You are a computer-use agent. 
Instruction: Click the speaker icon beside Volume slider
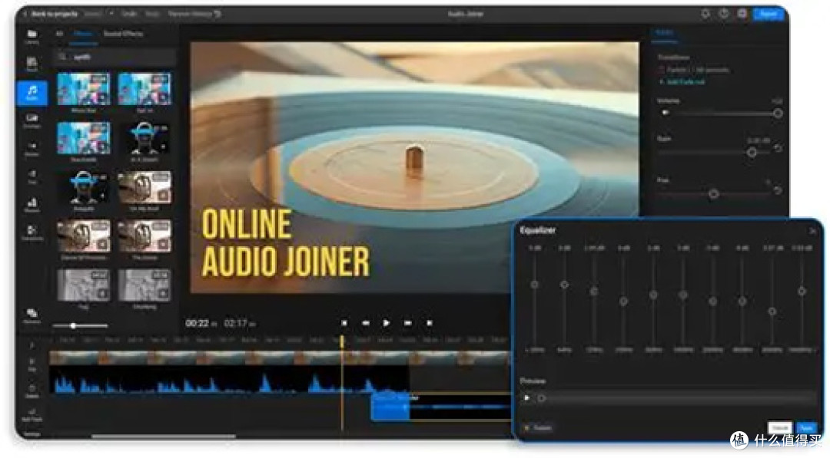(x=666, y=113)
